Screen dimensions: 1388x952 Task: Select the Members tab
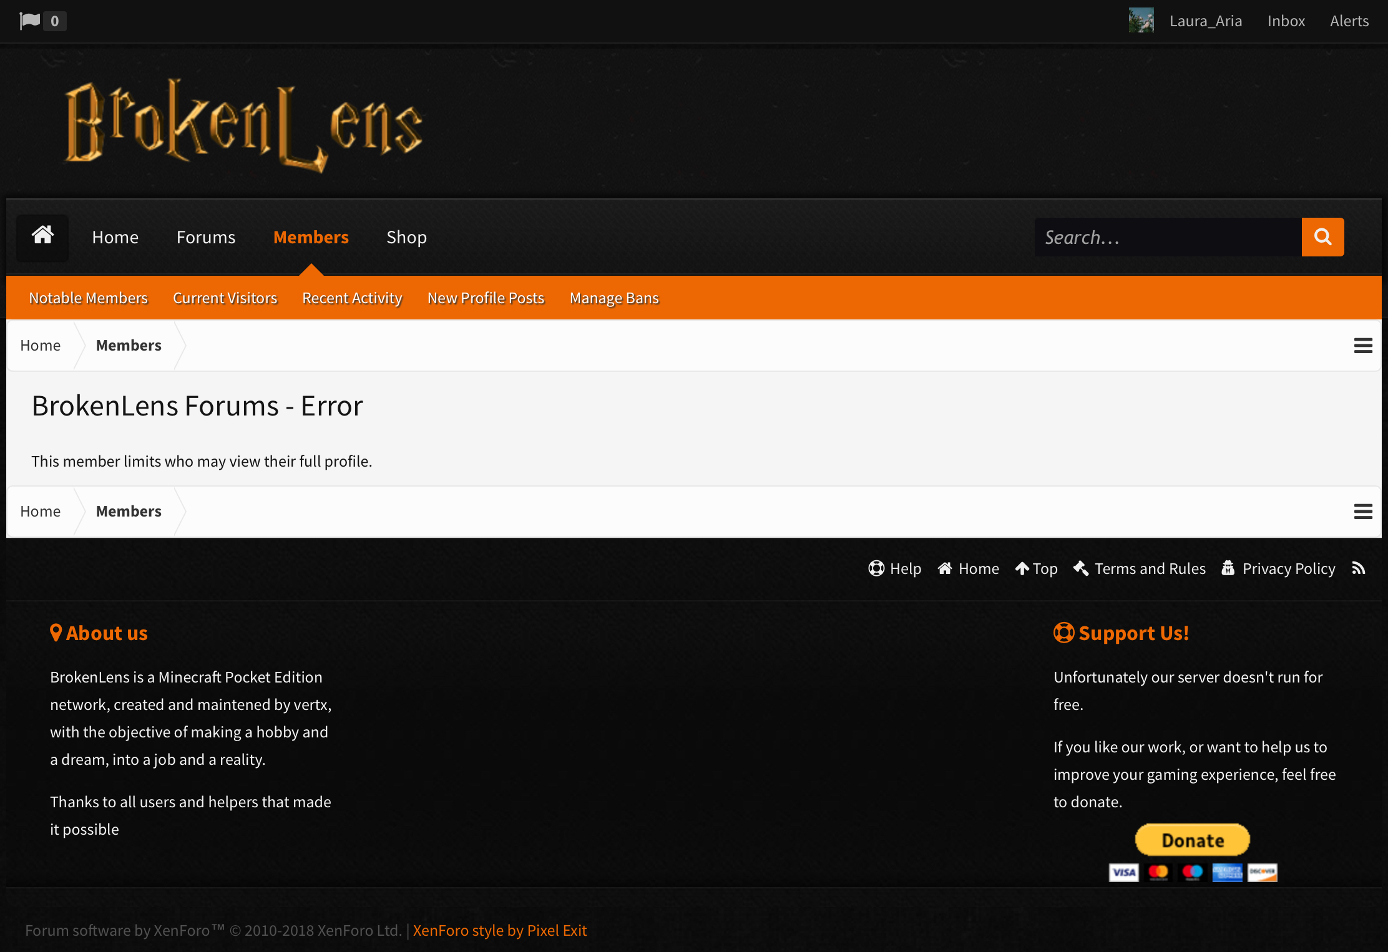pos(311,237)
